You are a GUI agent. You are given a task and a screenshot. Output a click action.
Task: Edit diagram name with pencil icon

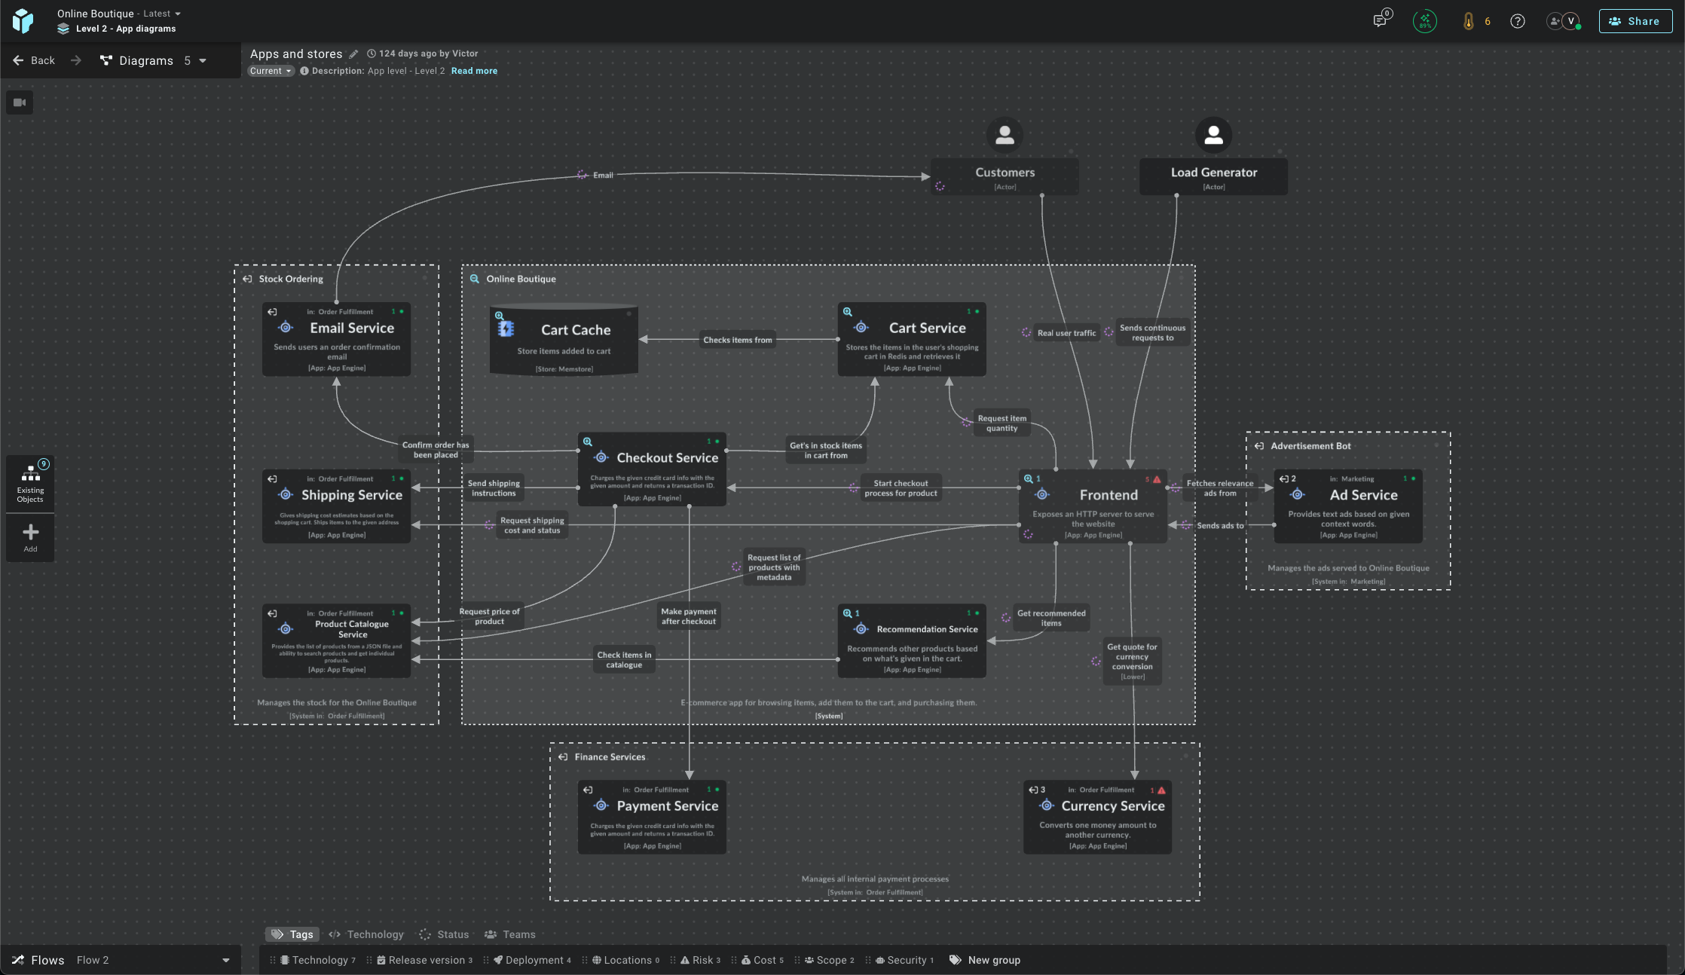353,54
